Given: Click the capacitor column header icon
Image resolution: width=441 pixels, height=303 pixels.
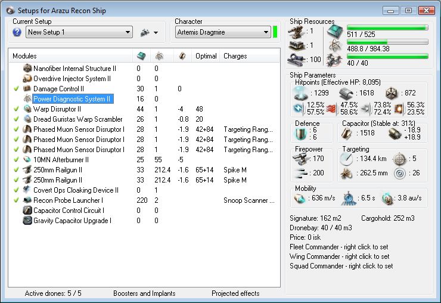Looking at the screenshot, I should coord(182,55).
